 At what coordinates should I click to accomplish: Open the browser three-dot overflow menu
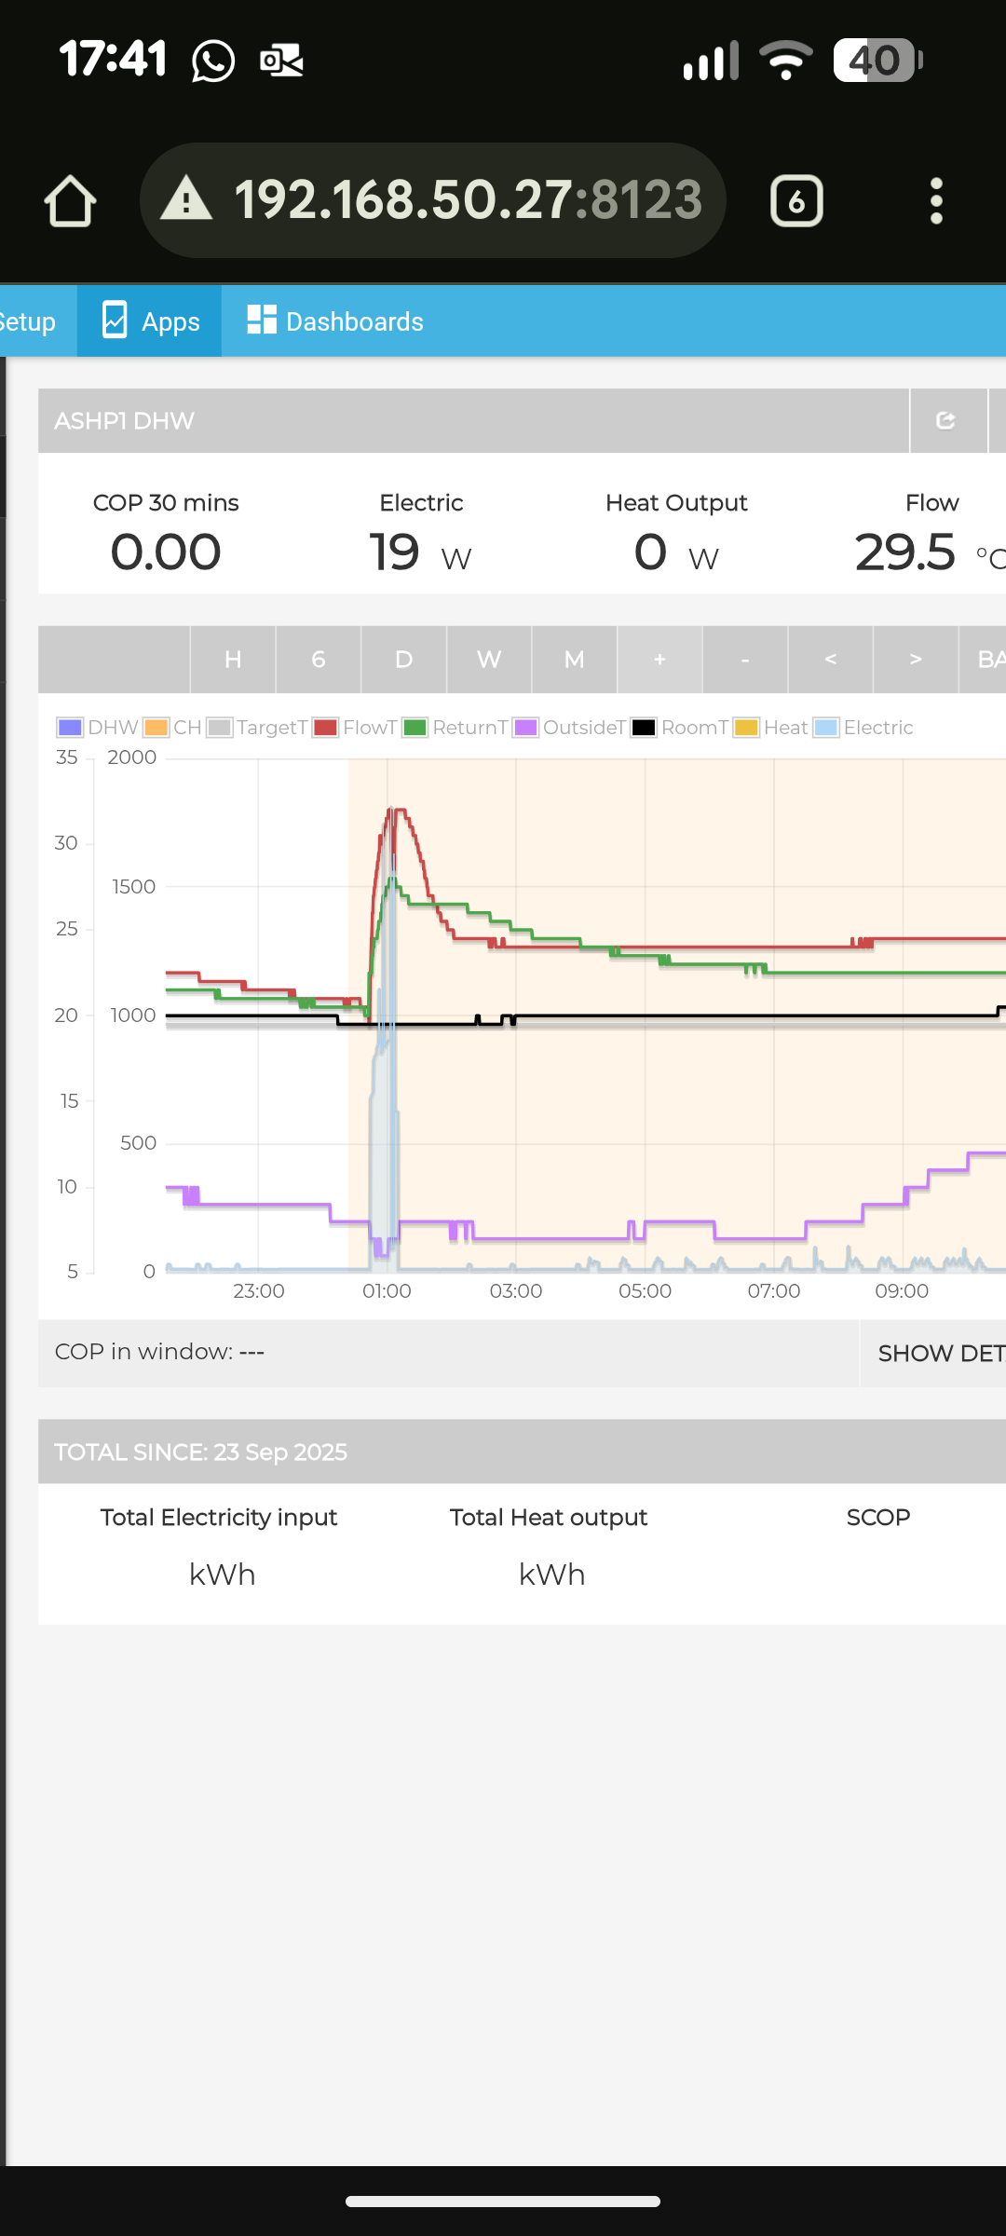(x=936, y=201)
